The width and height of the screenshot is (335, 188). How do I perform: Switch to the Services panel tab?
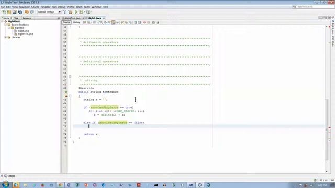click(x=27, y=18)
